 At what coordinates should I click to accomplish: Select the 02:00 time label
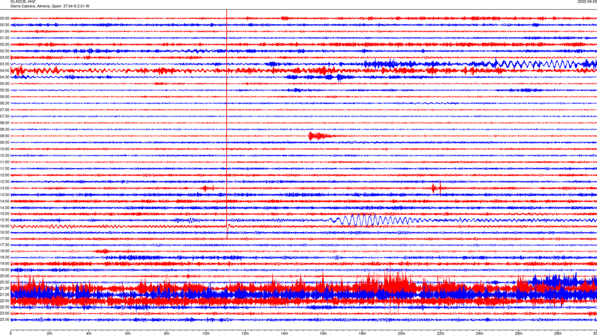click(4, 45)
